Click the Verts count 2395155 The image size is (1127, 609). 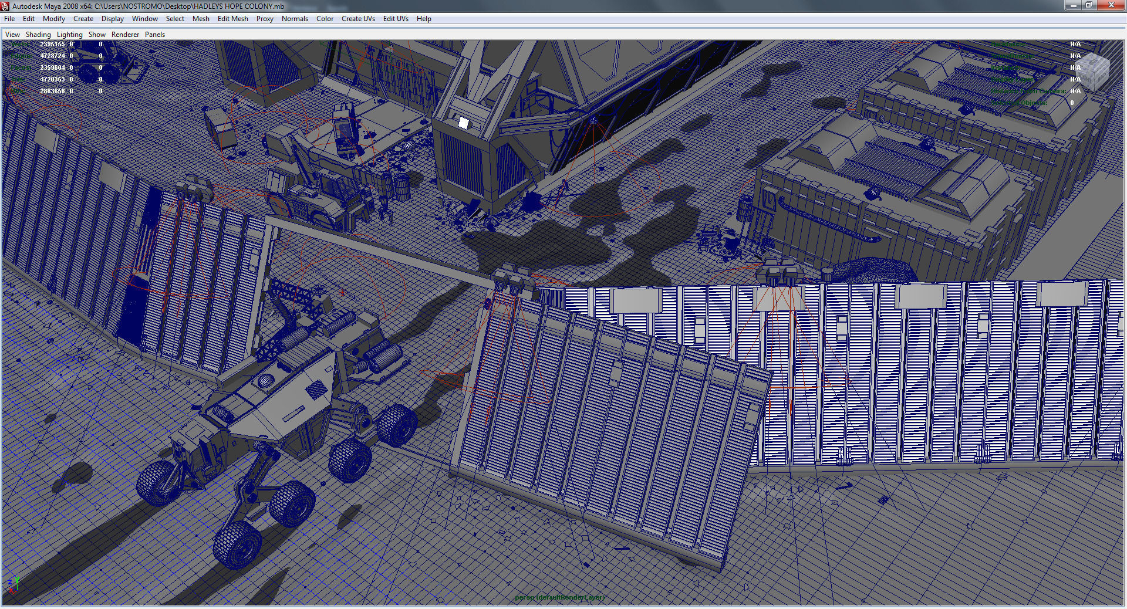(52, 44)
